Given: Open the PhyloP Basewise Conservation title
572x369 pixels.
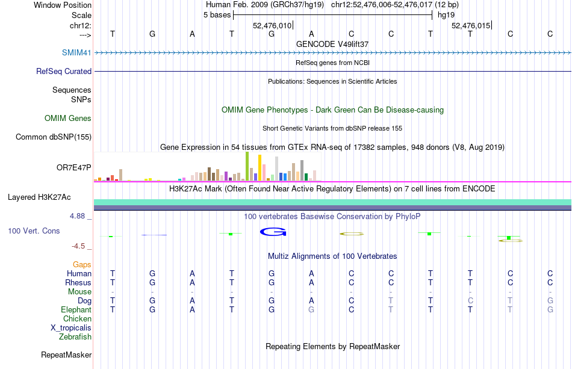Looking at the screenshot, I should [332, 216].
